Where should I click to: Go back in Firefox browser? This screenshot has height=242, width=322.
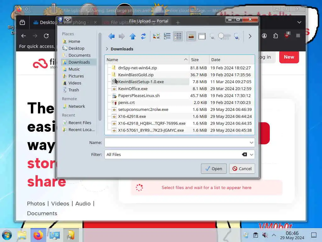(24, 36)
